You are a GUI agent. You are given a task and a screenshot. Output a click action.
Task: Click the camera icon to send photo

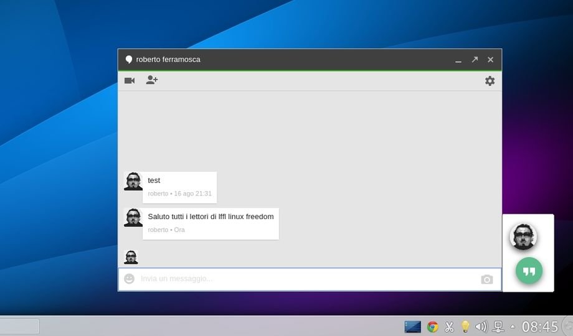(486, 279)
